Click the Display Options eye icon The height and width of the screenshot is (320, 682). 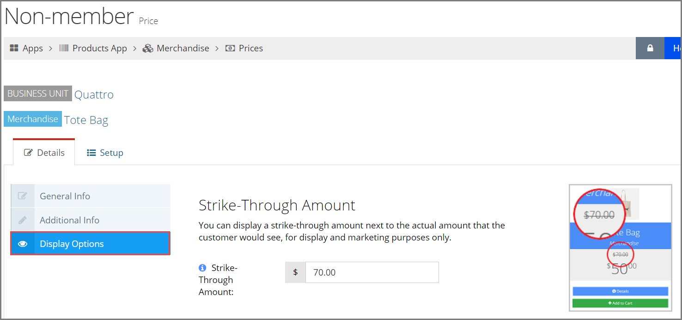tap(23, 244)
